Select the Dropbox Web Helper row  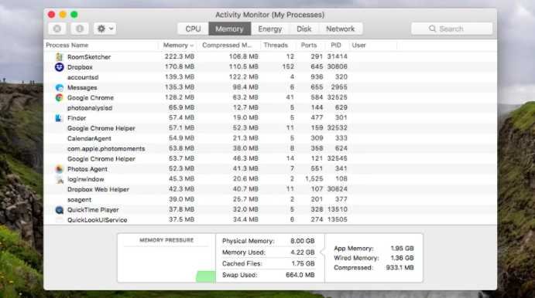(x=270, y=189)
